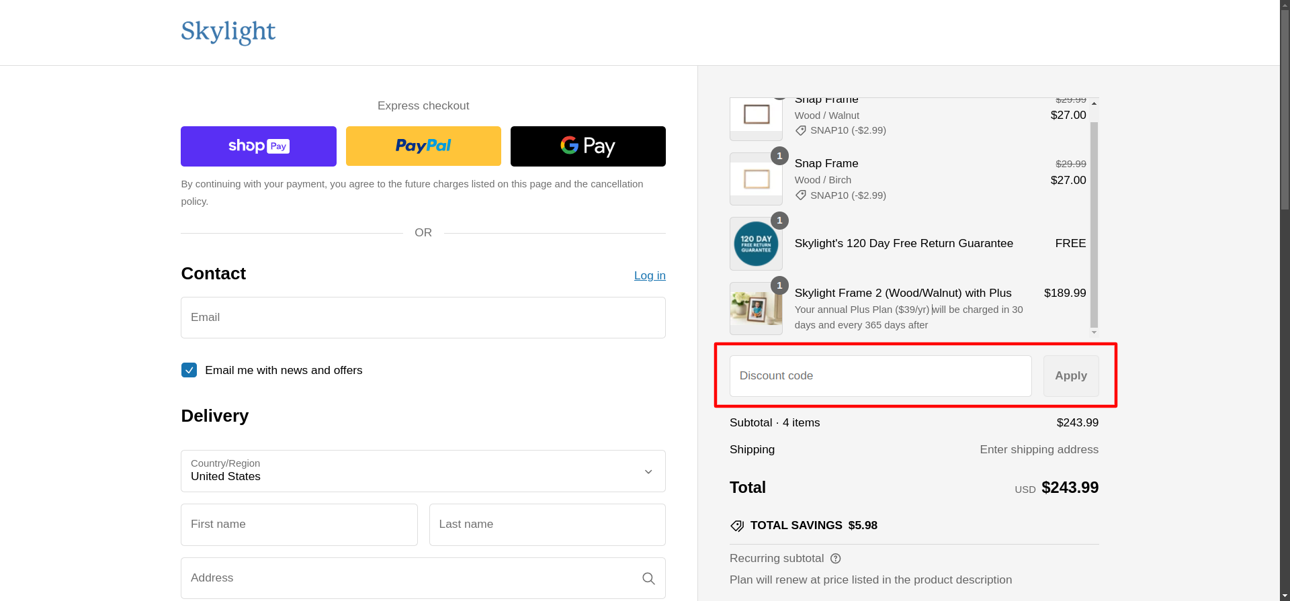Focus the Address field
The width and height of the screenshot is (1290, 601).
[423, 578]
